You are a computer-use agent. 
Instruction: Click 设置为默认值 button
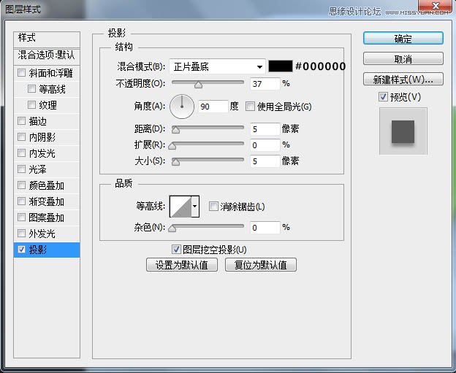pyautogui.click(x=182, y=265)
